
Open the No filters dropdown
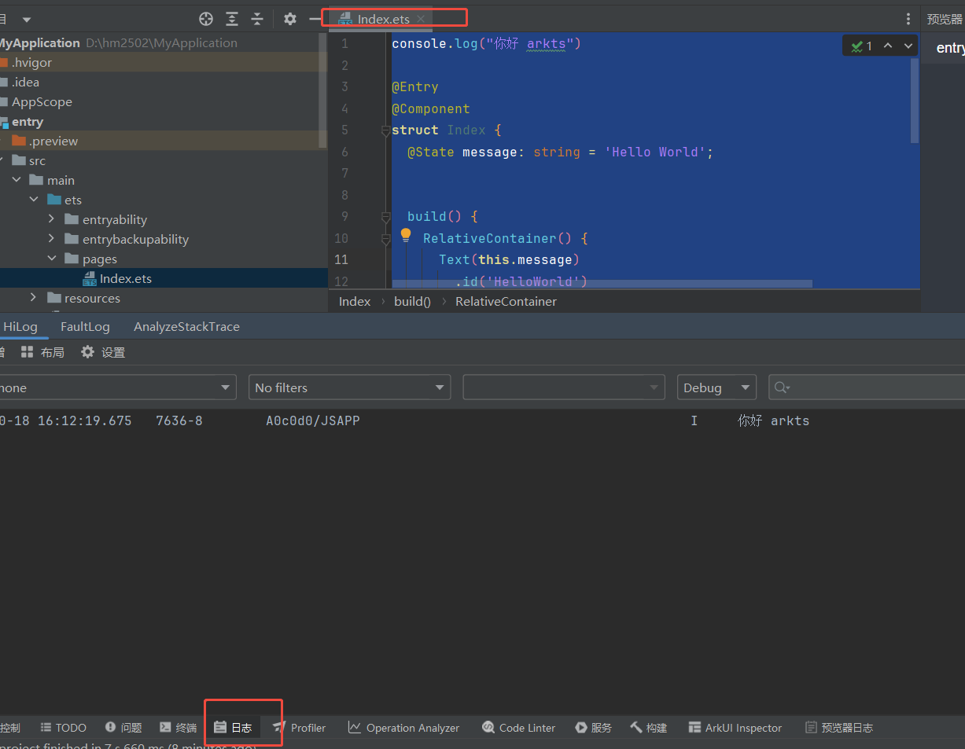click(349, 387)
